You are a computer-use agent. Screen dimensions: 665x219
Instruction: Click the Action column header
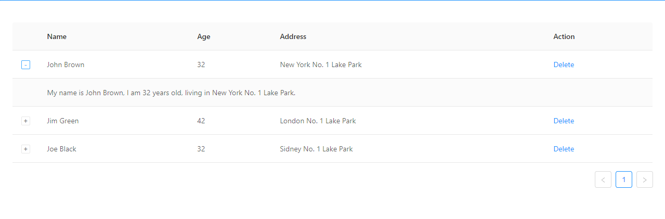tap(564, 37)
